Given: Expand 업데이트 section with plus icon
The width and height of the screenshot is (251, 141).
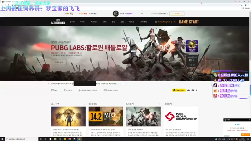Looking at the screenshot, I should click(x=122, y=104).
